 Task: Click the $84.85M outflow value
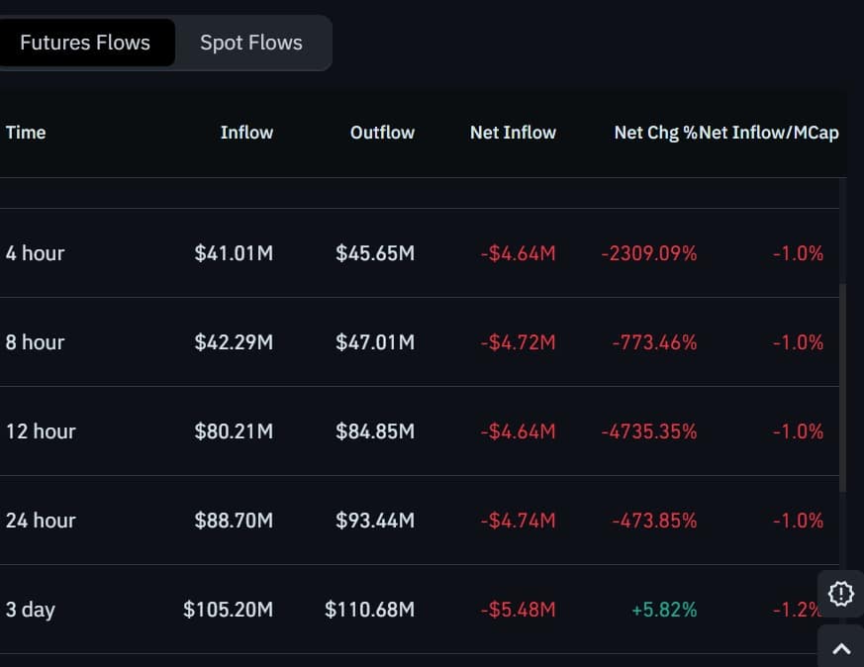coord(375,431)
